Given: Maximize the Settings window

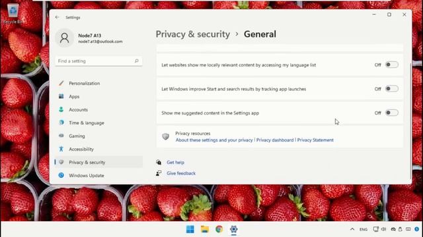Looking at the screenshot, I should click(389, 14).
